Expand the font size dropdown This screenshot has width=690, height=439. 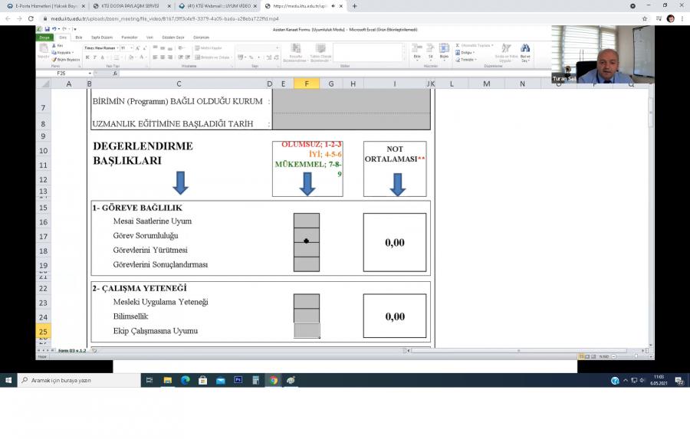133,48
